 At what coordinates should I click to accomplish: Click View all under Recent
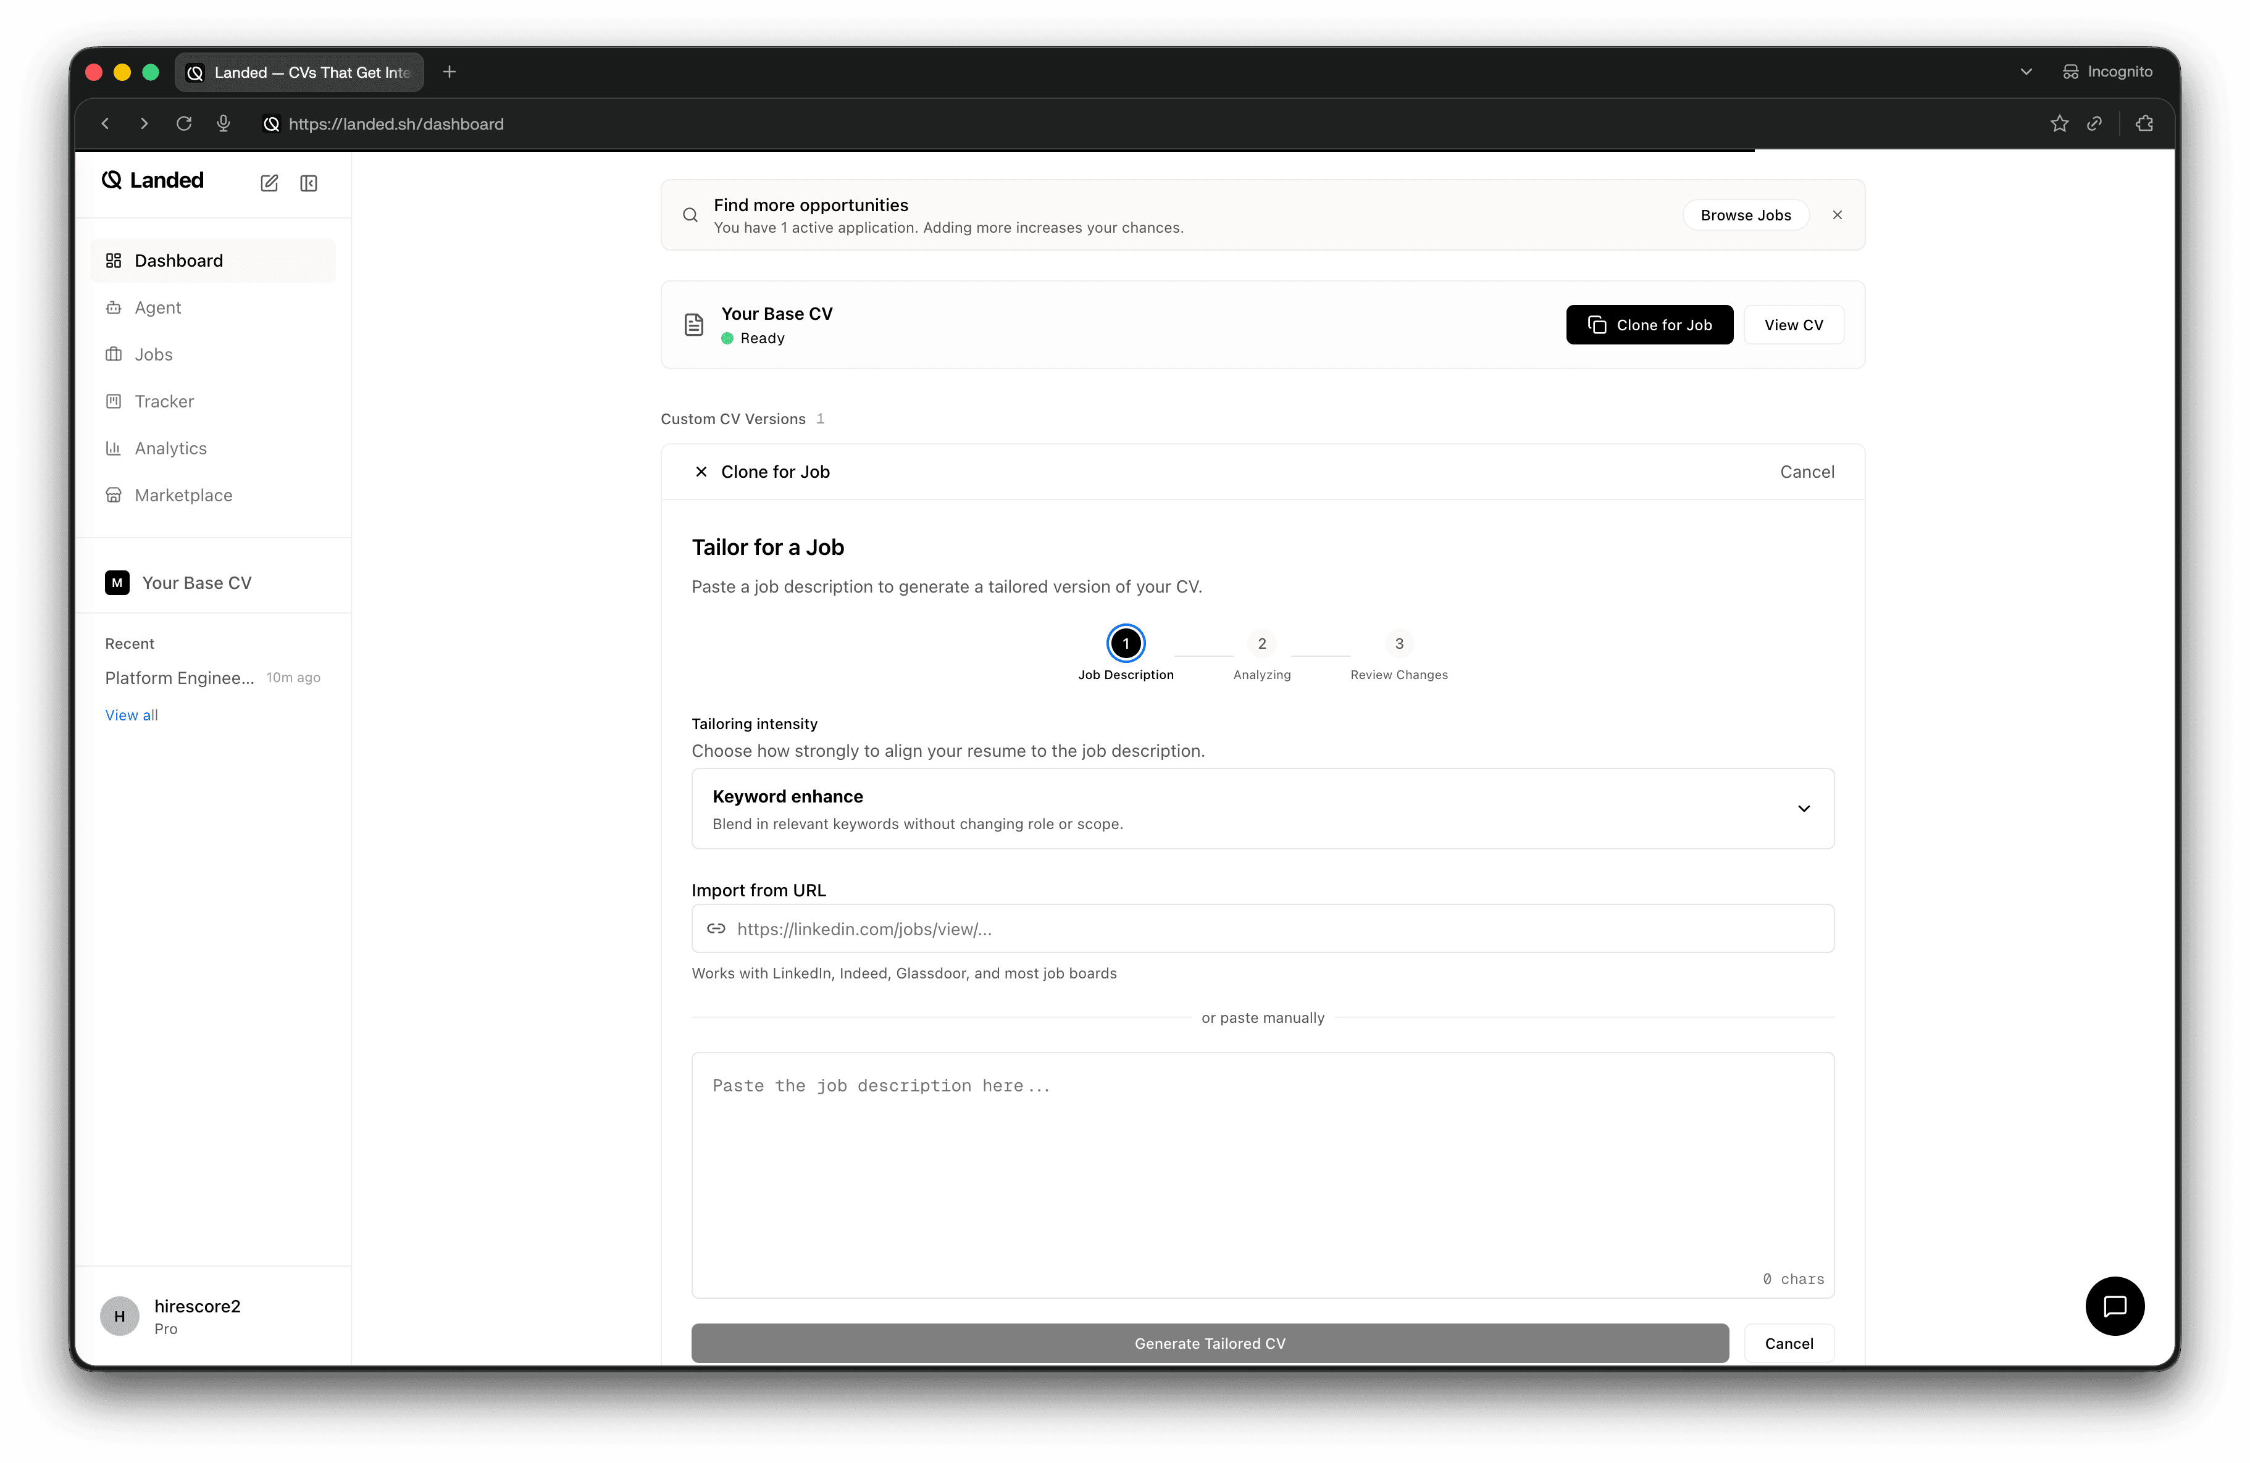(132, 714)
